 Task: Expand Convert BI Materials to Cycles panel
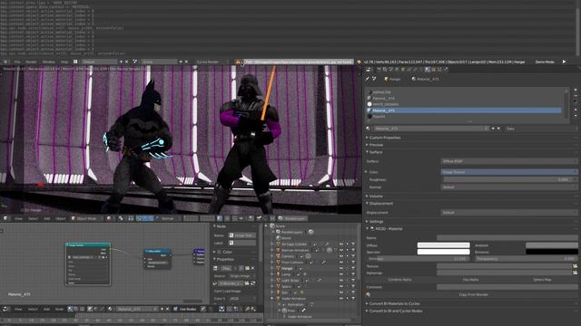394,303
